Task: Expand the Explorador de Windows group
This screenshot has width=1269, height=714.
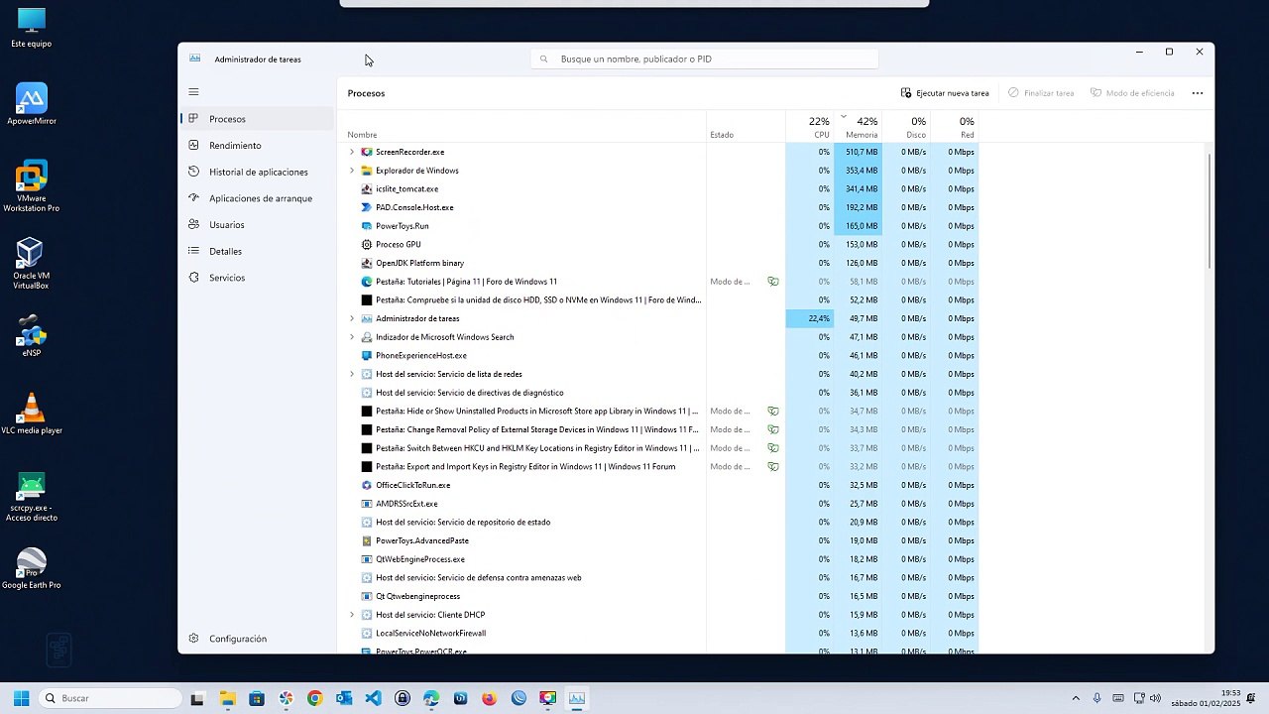Action: (x=352, y=171)
